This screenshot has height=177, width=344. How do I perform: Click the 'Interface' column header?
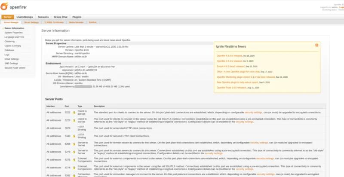(x=50, y=106)
